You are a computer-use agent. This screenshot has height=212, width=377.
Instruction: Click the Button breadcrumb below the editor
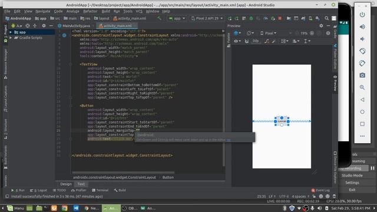pos(168,177)
